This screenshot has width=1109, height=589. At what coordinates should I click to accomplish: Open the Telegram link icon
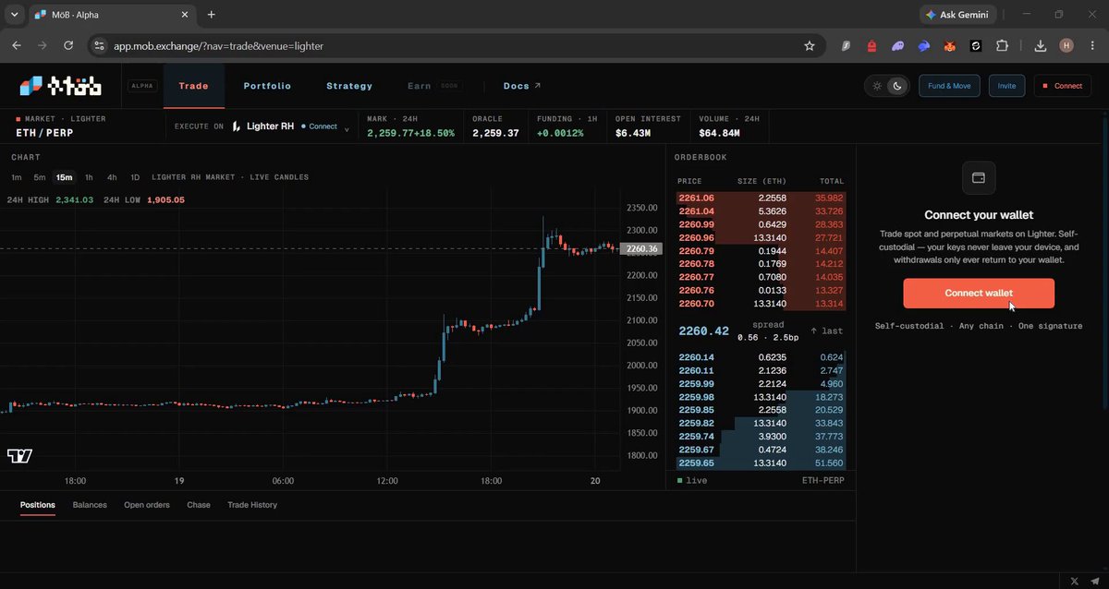(x=1096, y=581)
